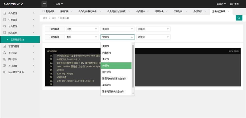Switch to the 多级分类 tab
Screen dimensions: 246x118
click(198, 12)
